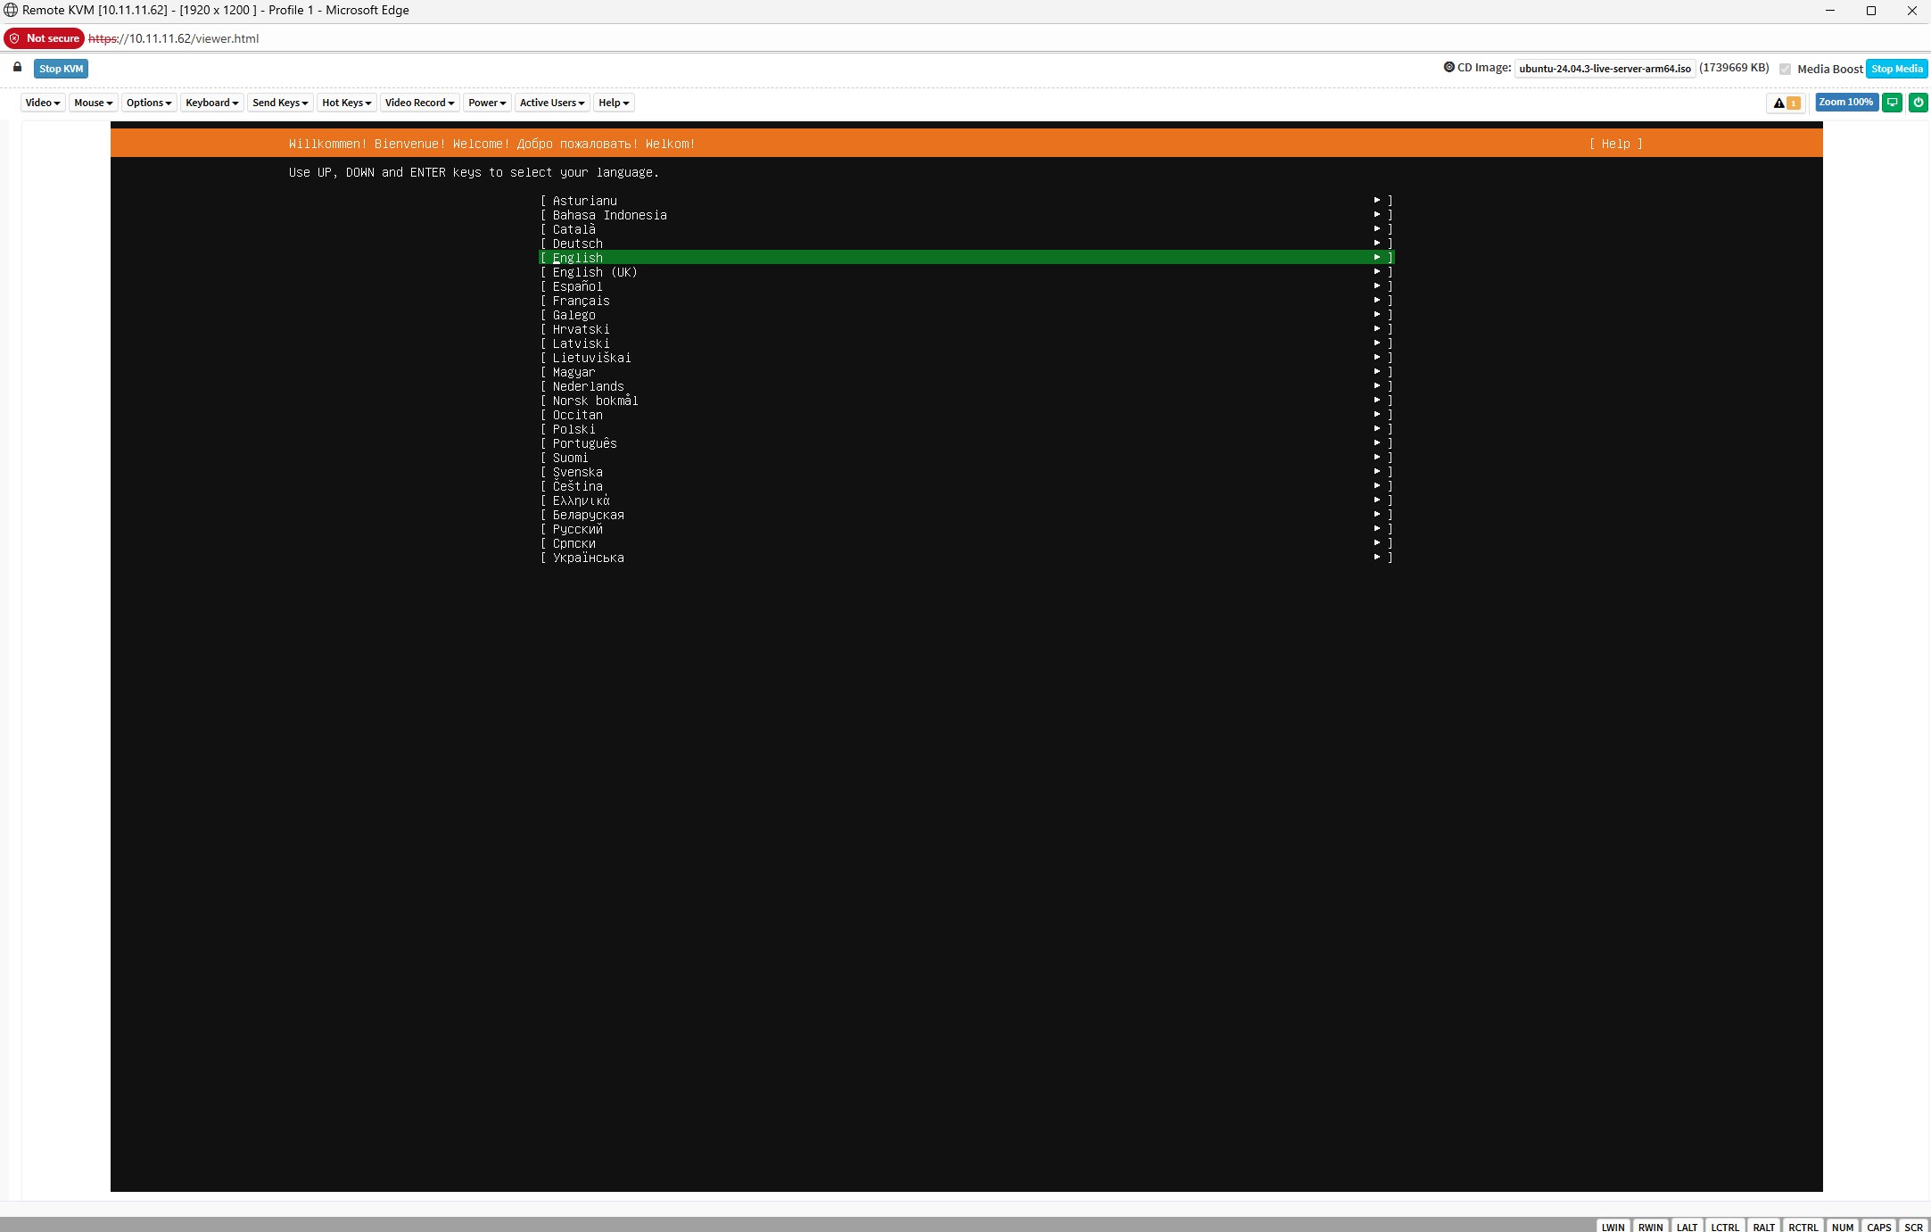Toggle the NUM lock key indicator

coord(1843,1226)
